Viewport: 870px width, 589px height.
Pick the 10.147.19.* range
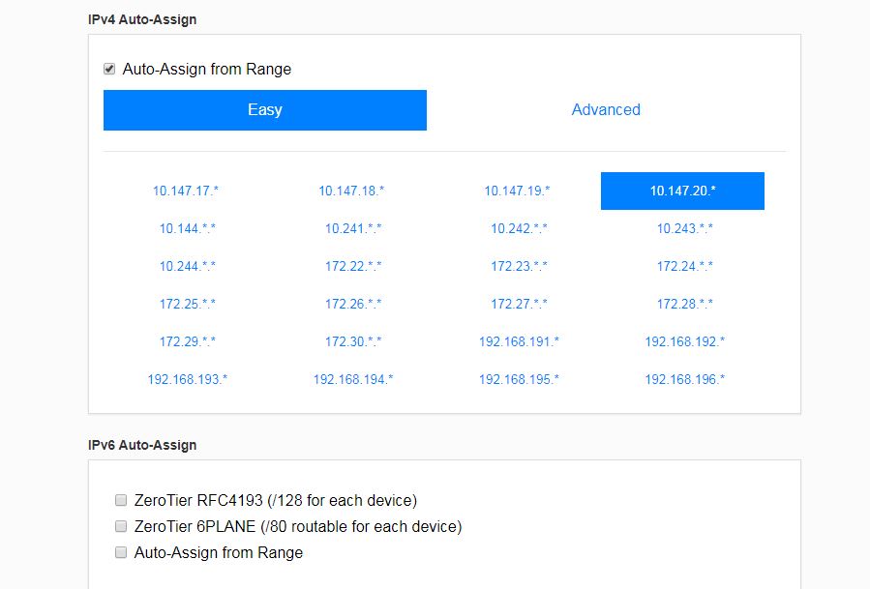[517, 191]
